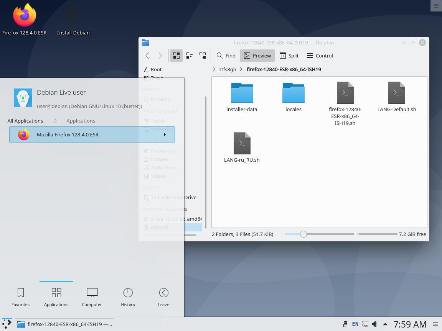
Task: Show hidden system tray icons
Action: click(x=385, y=324)
